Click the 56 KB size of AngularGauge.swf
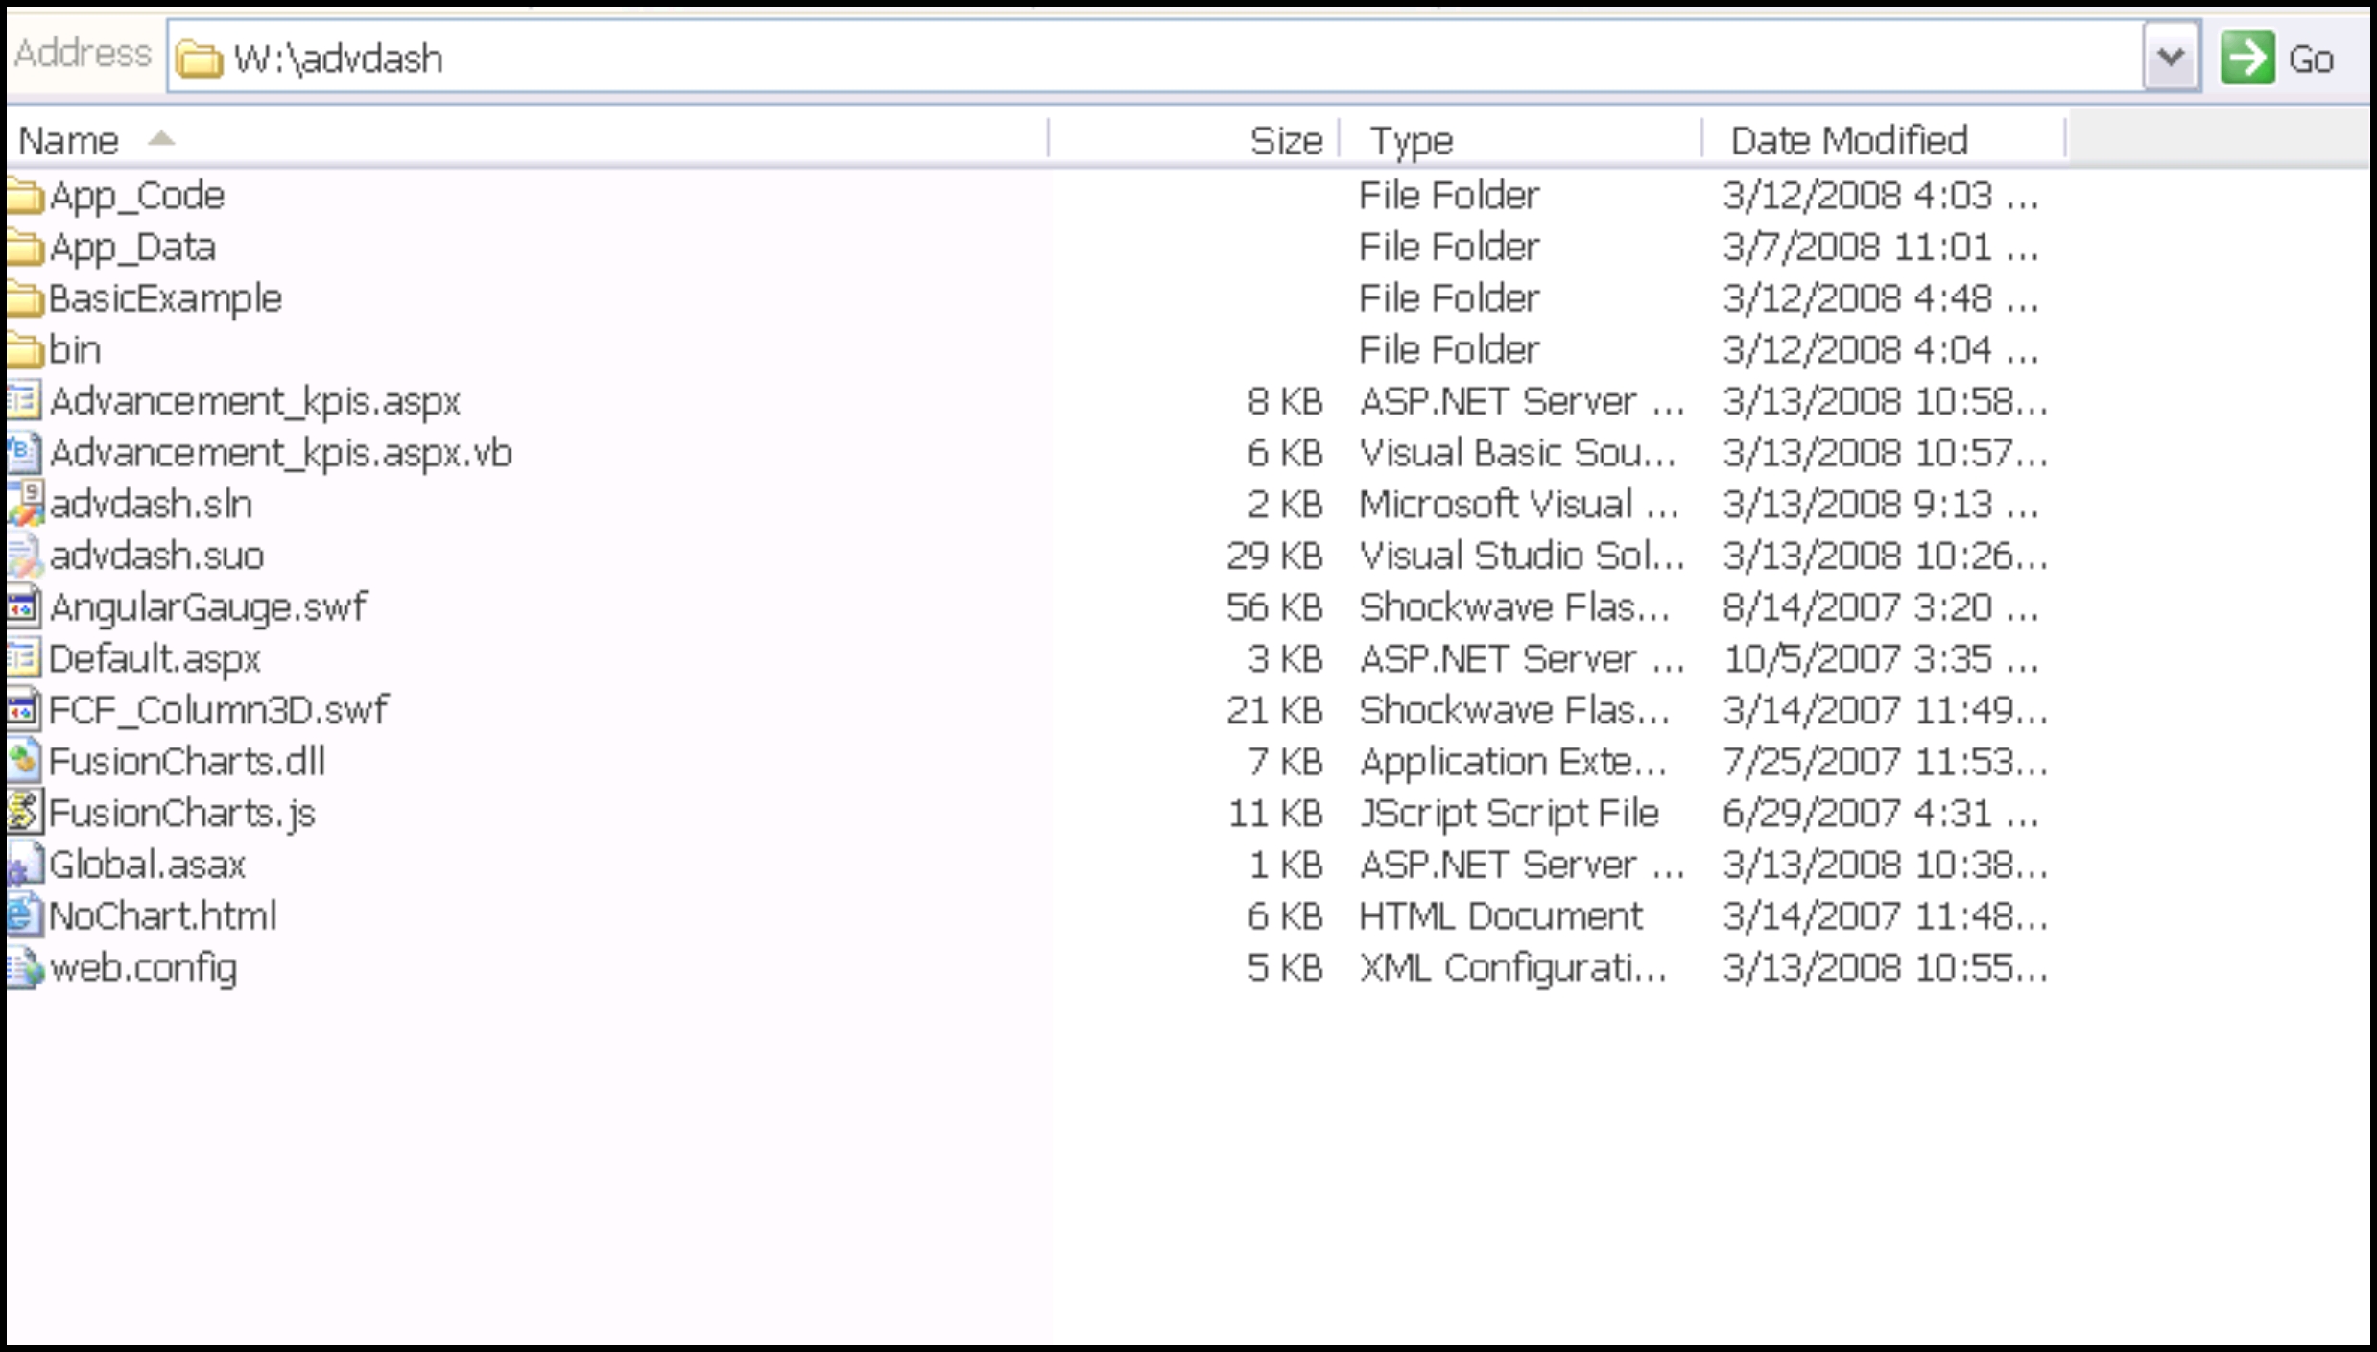 point(1274,608)
